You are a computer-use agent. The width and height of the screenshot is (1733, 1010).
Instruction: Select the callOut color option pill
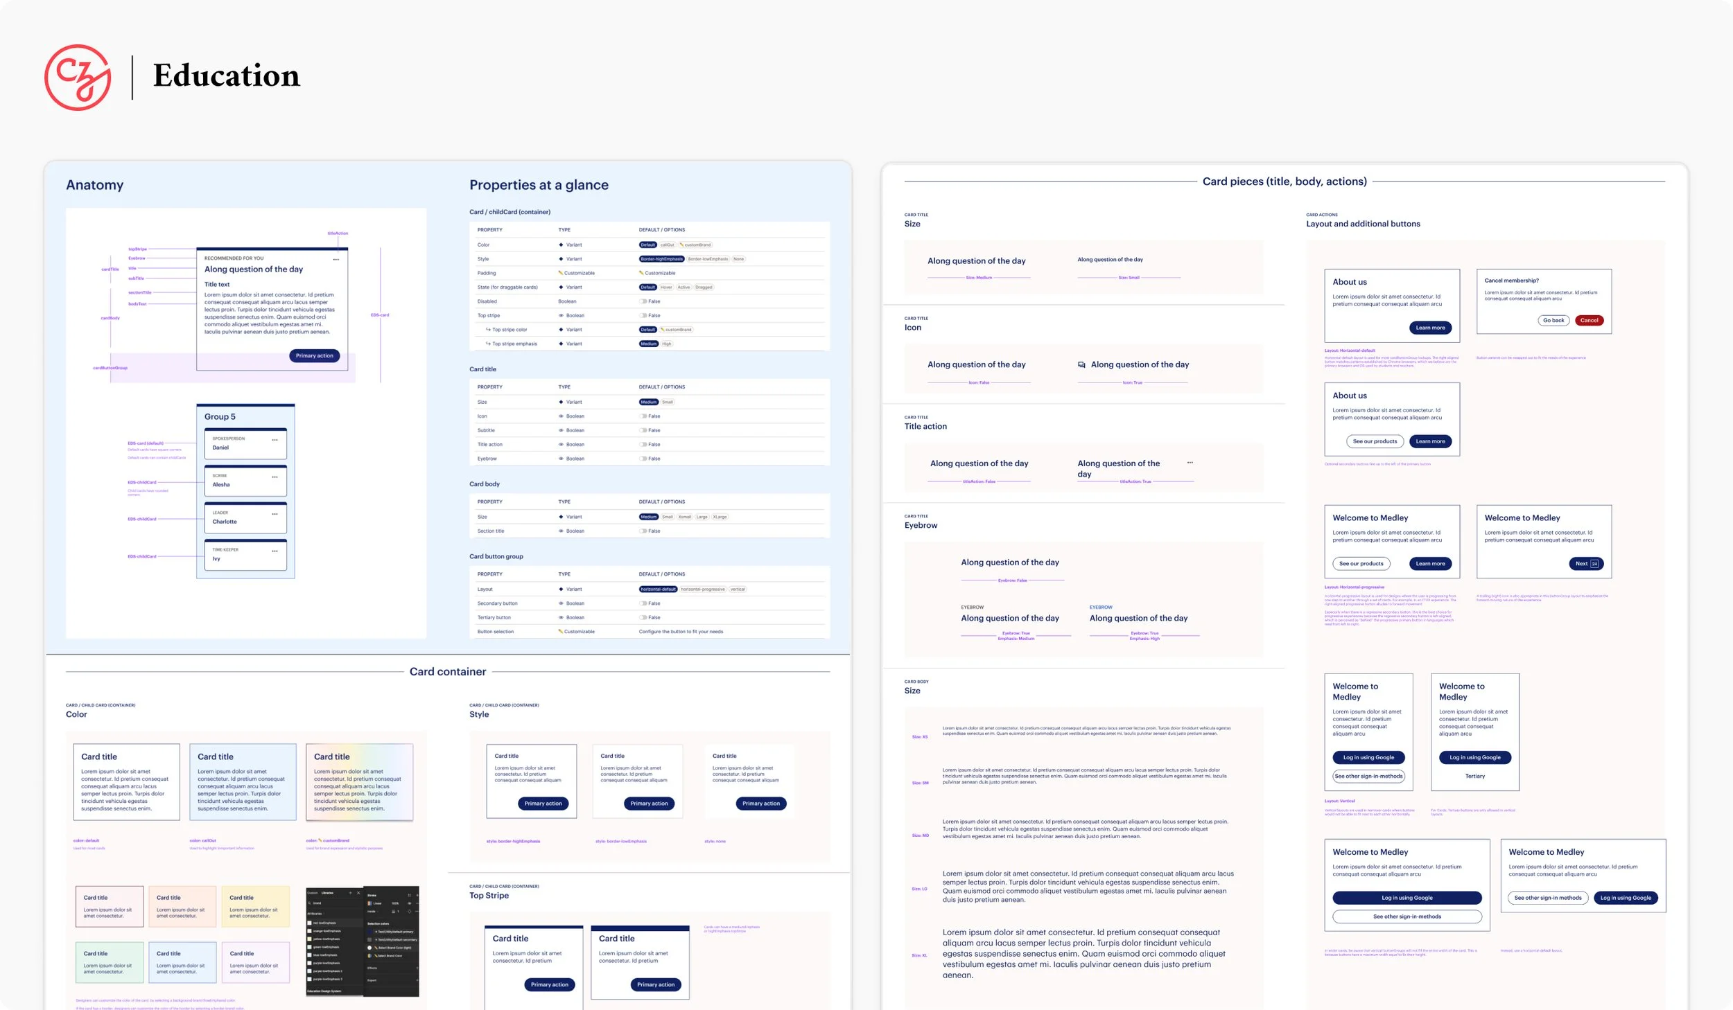(667, 245)
